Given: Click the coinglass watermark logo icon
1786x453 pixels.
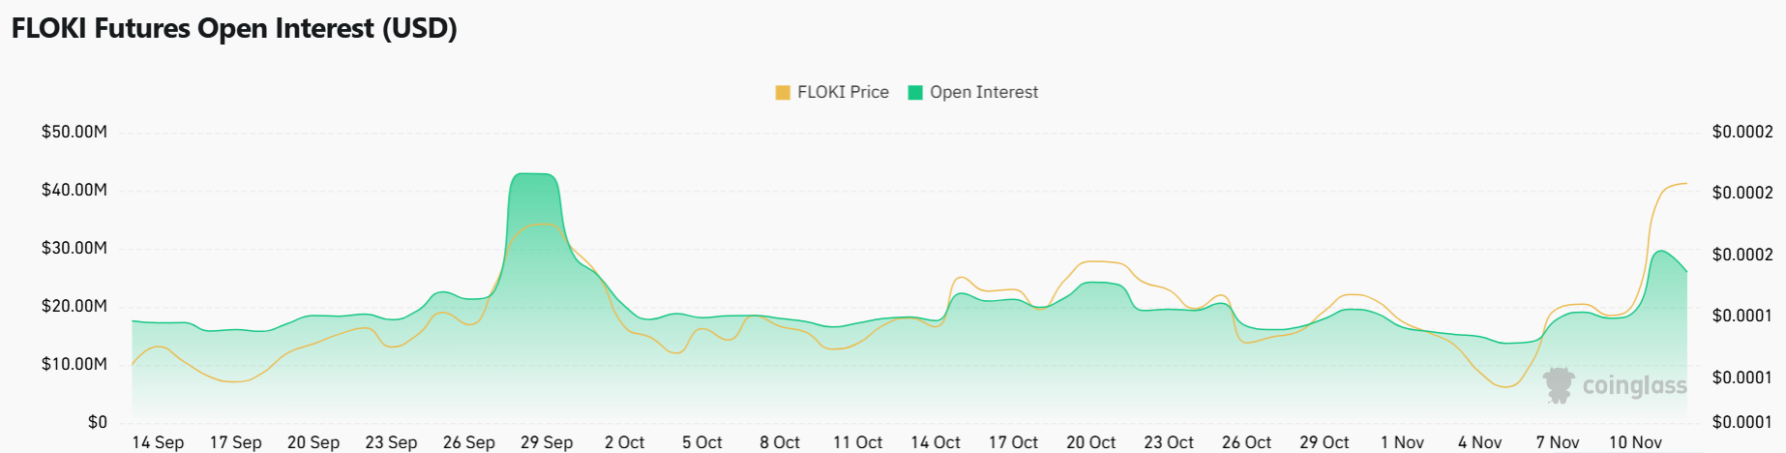Looking at the screenshot, I should (1559, 385).
